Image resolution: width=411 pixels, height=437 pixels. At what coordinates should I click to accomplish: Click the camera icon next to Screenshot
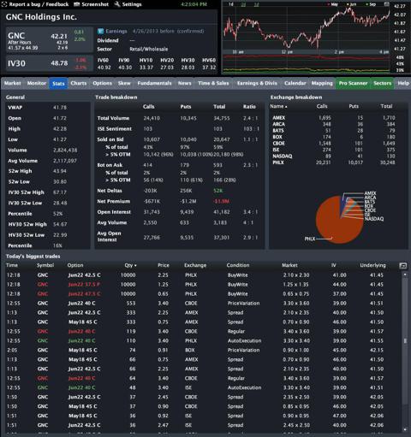[76, 4]
